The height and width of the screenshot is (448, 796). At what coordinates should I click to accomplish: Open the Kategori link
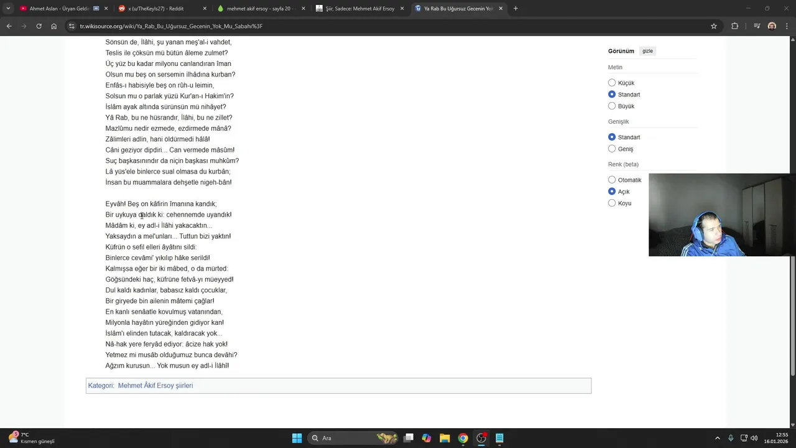click(100, 386)
